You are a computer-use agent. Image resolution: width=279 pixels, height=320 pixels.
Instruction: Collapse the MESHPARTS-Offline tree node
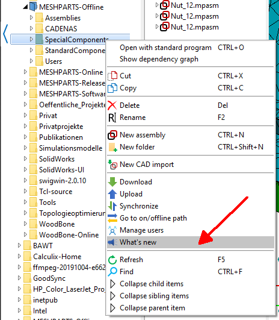(x=25, y=7)
